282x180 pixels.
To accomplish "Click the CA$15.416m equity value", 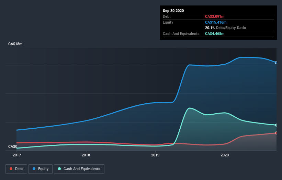I will pyautogui.click(x=216, y=22).
